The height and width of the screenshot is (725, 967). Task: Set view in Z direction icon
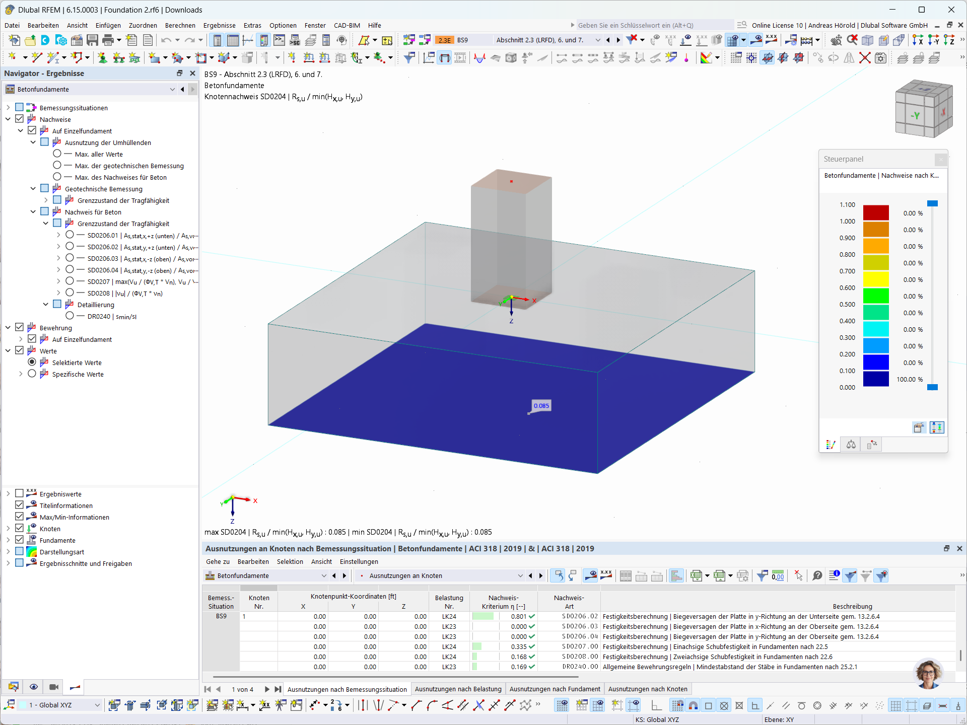point(949,40)
